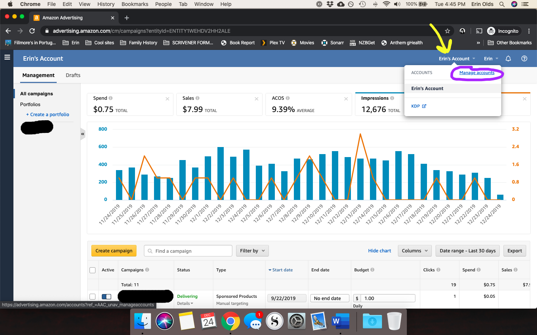The image size is (537, 335).
Task: Switch to the Management tab
Action: tap(38, 75)
